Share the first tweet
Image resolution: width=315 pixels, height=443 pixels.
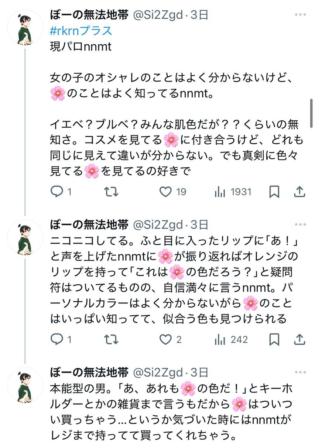(300, 192)
